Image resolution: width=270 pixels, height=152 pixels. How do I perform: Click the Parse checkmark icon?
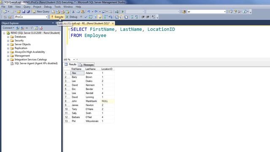click(x=86, y=17)
